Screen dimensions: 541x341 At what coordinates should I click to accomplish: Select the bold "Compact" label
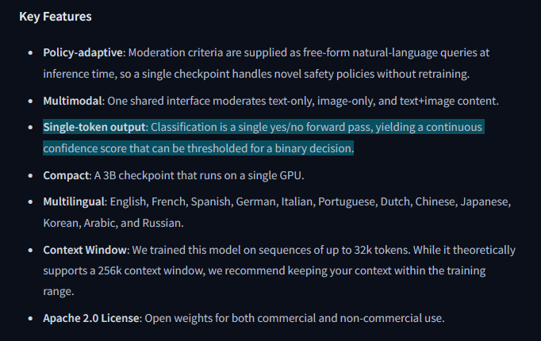click(67, 175)
